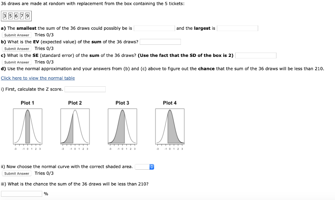335x200 pixels.
Task: Click the Z score input field
Action: pos(85,89)
